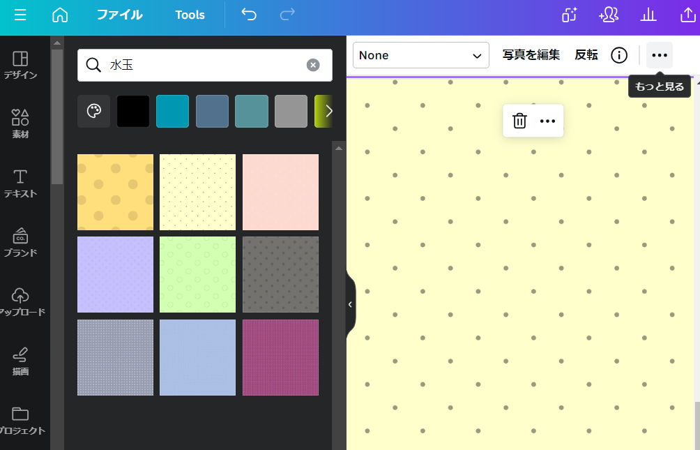This screenshot has width=700, height=450.
Task: Open the resize and magic switch tool
Action: click(569, 15)
